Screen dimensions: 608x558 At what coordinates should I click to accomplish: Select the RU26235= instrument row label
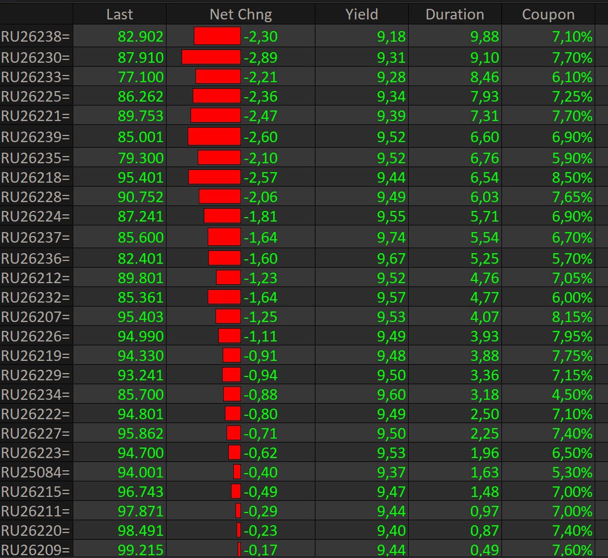36,158
